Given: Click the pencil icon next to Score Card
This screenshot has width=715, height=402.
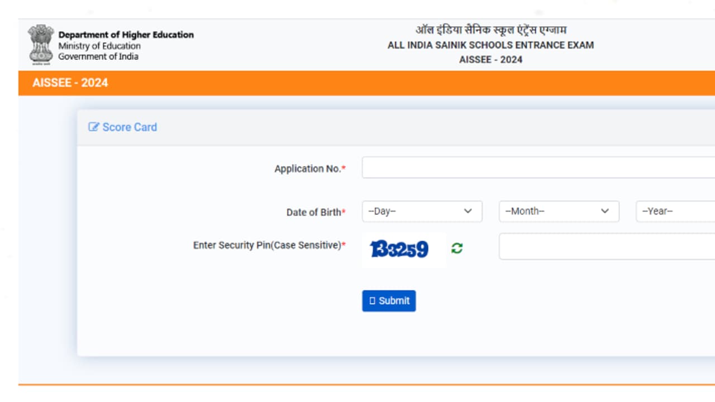Looking at the screenshot, I should [x=93, y=127].
